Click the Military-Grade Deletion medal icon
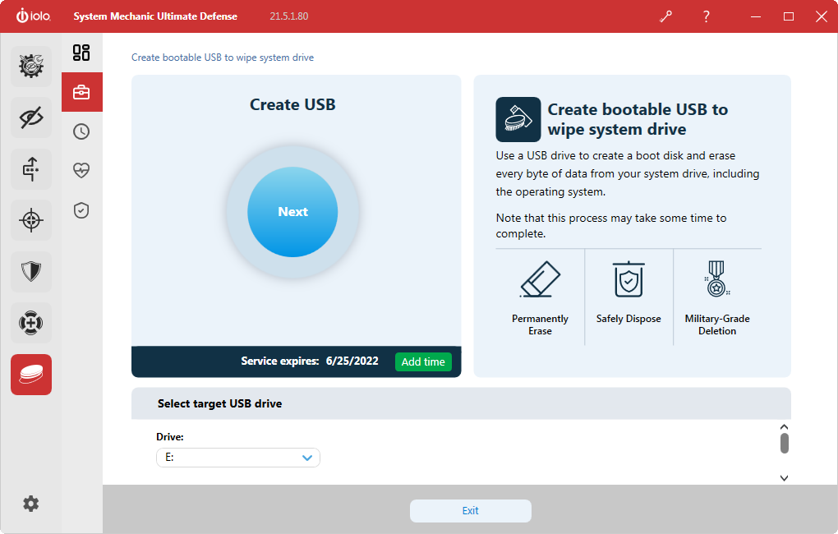 point(716,279)
